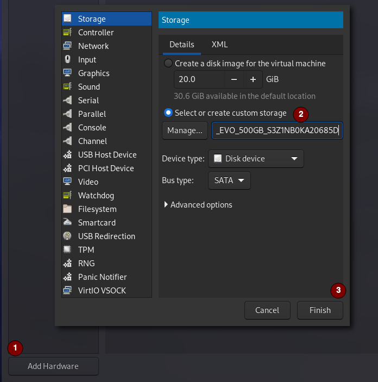Select Sound in hardware list
This screenshot has width=378, height=382.
pos(106,87)
